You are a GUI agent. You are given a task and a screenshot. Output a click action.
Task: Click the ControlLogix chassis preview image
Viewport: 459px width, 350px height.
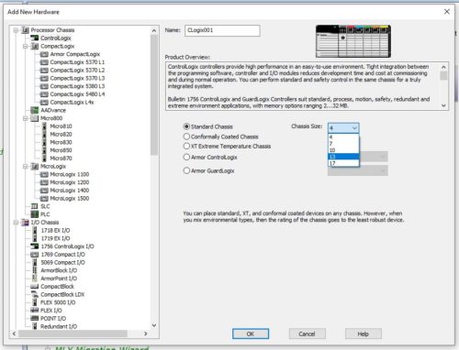353,41
